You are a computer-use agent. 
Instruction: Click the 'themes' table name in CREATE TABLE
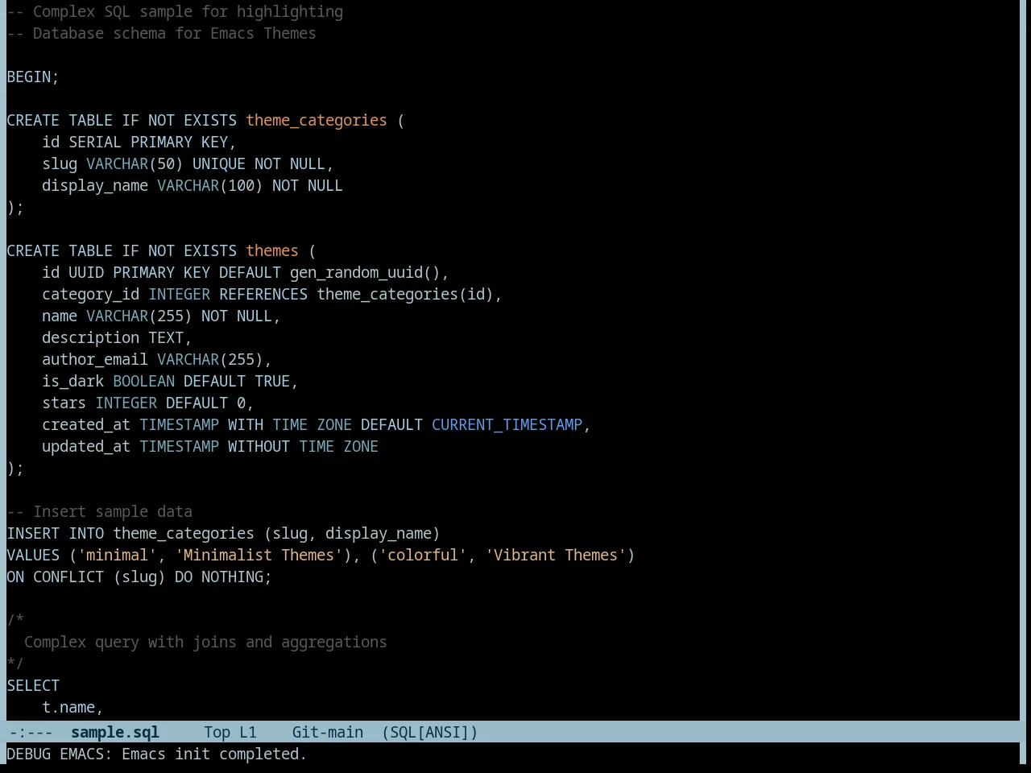point(272,250)
